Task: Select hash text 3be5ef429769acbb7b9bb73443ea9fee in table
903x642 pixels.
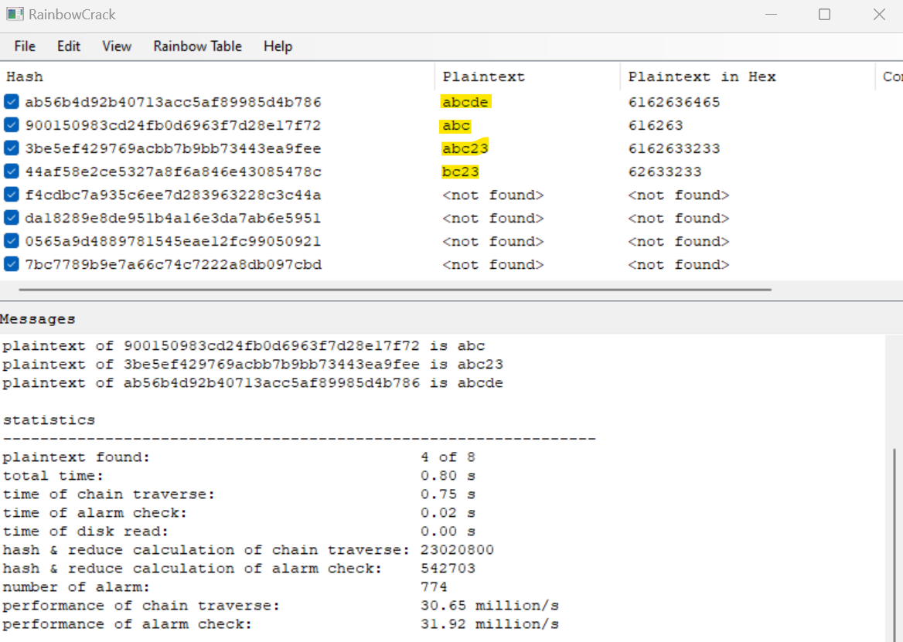Action: point(173,148)
